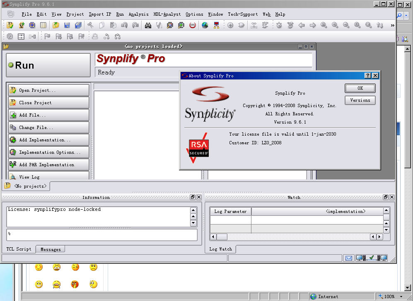Click the Zoom In magnifier icon
413x301 pixels.
click(335, 25)
